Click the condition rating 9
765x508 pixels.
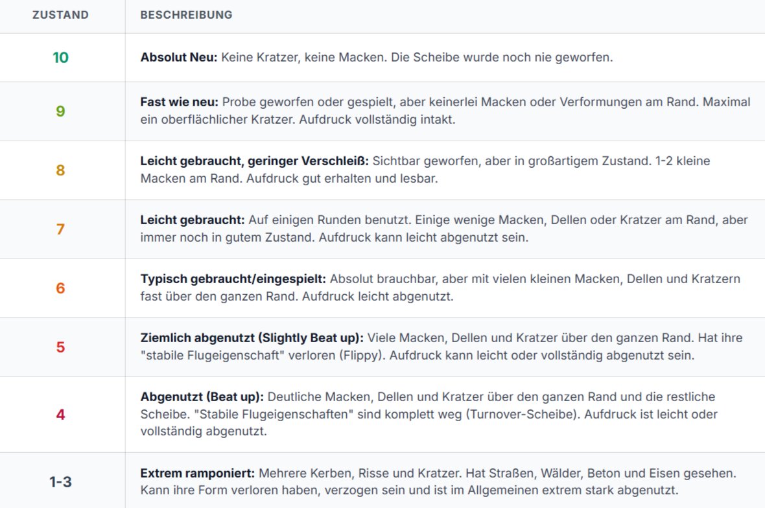[x=60, y=111]
